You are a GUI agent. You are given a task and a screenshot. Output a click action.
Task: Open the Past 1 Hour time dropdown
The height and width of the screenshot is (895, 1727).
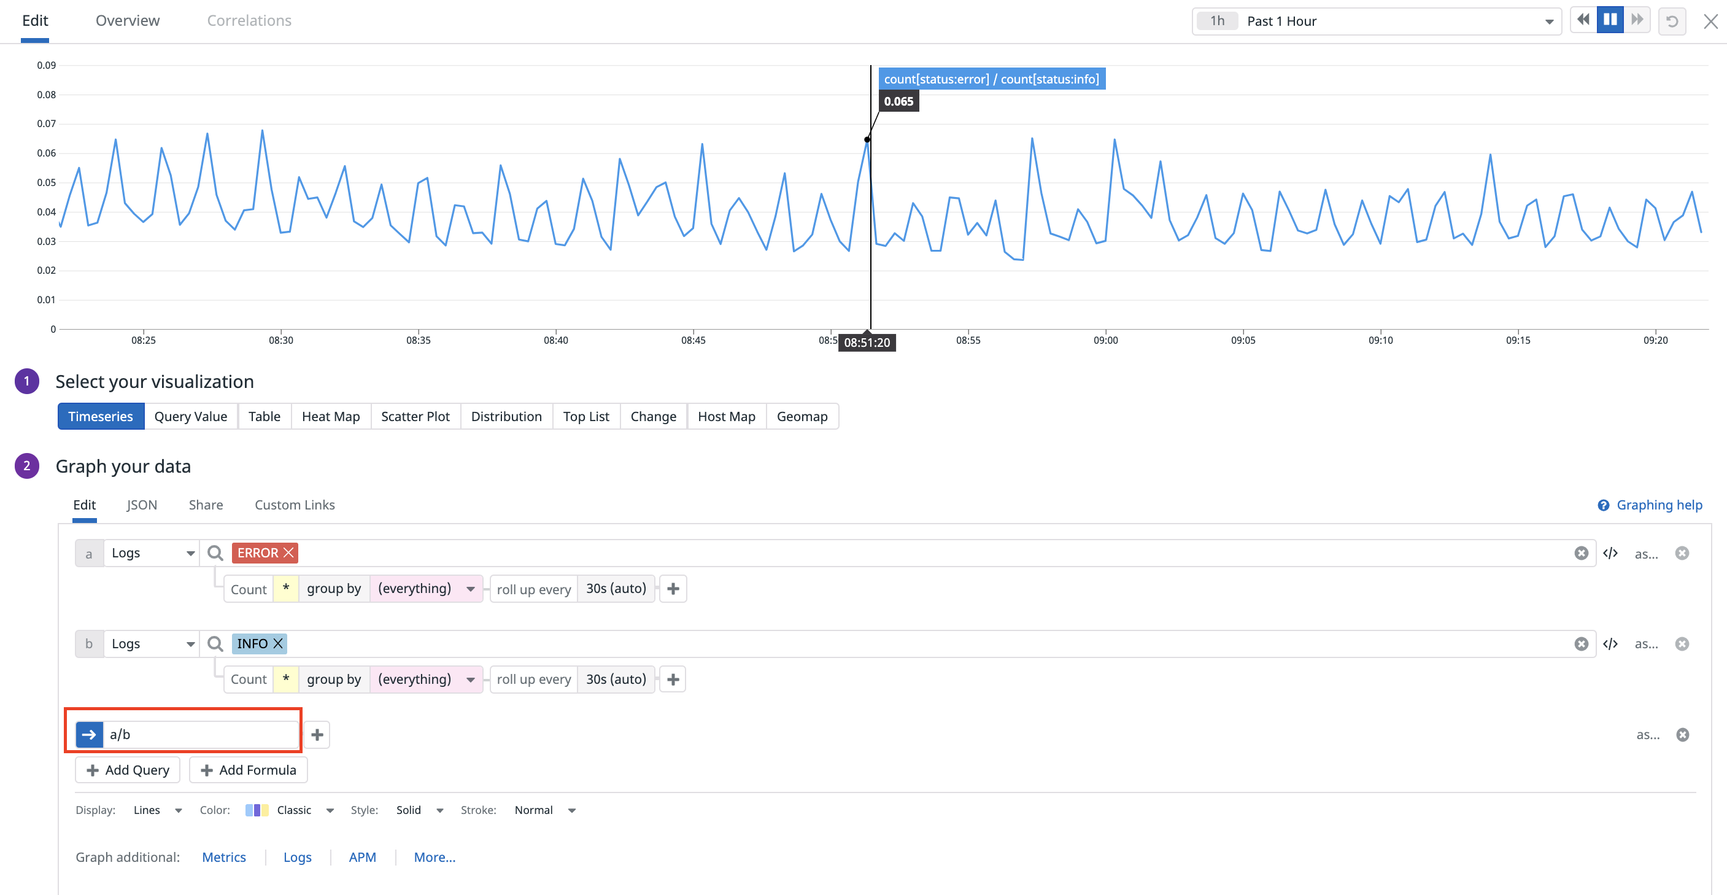[x=1377, y=21]
